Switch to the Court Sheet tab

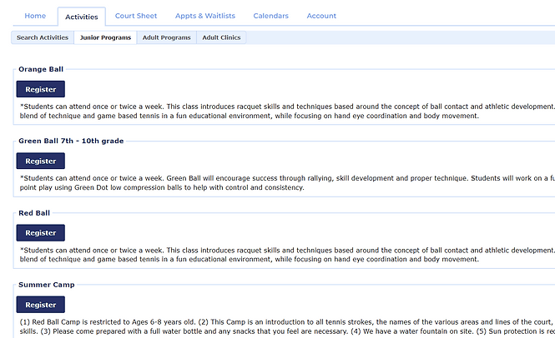(x=136, y=16)
